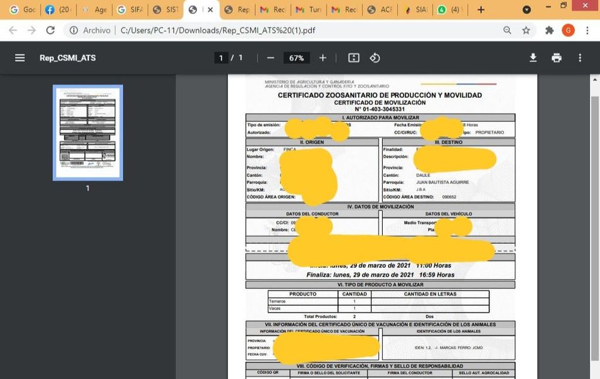This screenshot has width=600, height=379.
Task: Toggle the PDF sidebar hamburger menu
Action: tap(20, 57)
